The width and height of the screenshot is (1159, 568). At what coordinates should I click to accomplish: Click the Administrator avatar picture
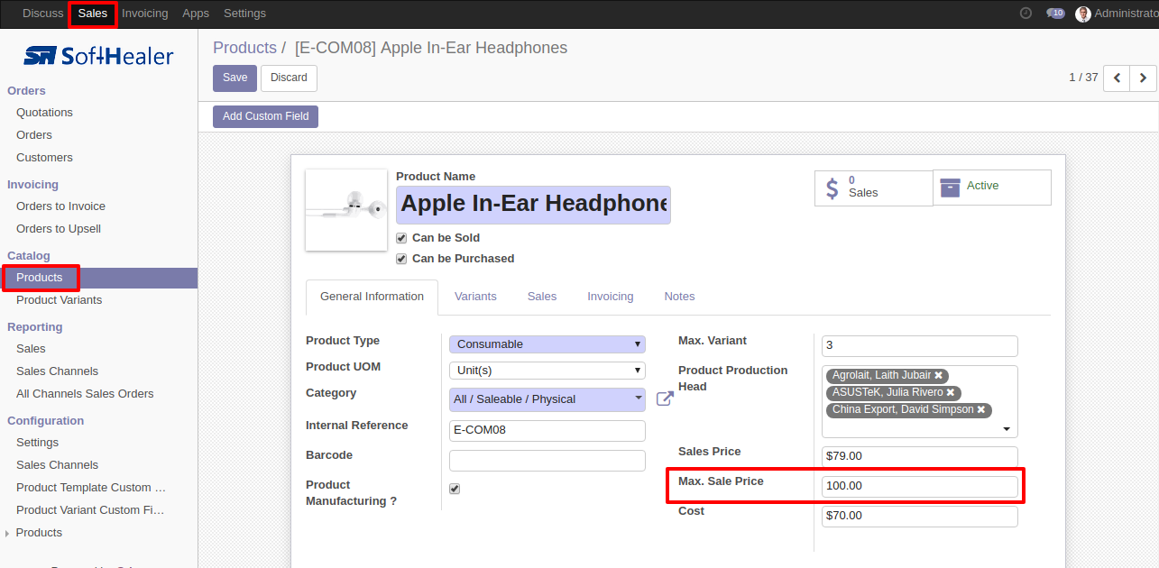click(x=1083, y=14)
